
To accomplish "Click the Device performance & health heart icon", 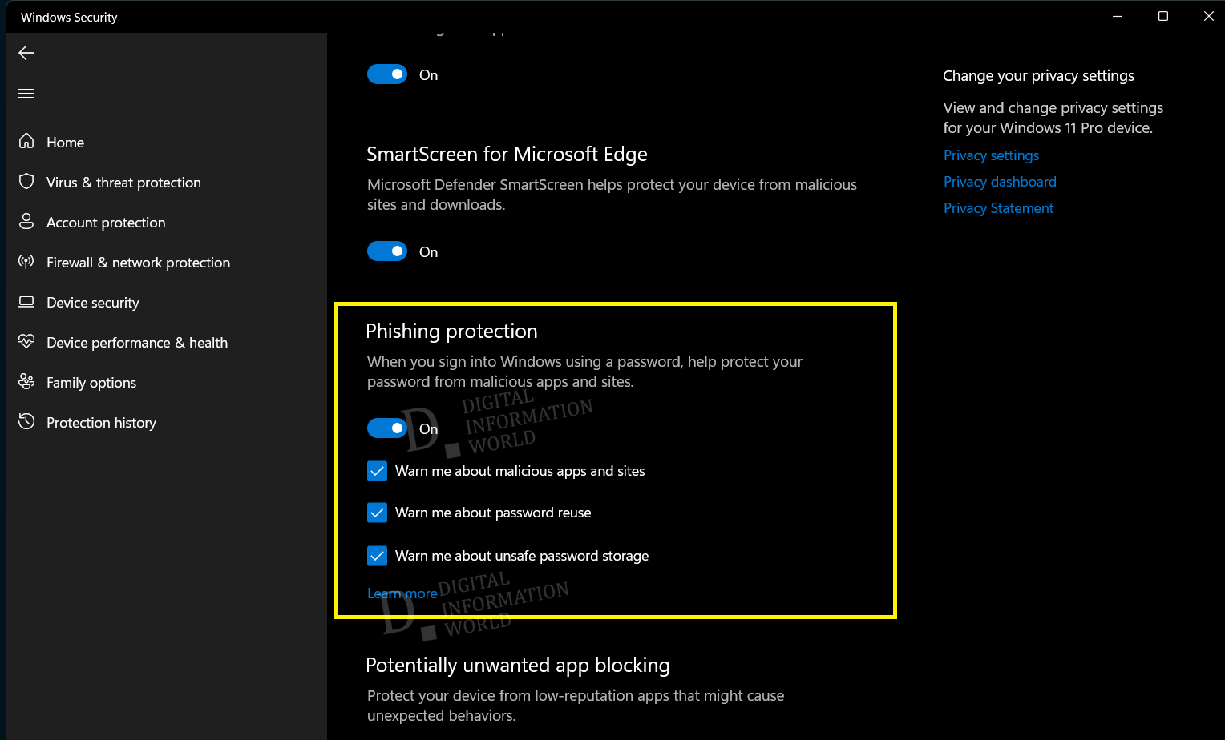I will click(x=26, y=342).
